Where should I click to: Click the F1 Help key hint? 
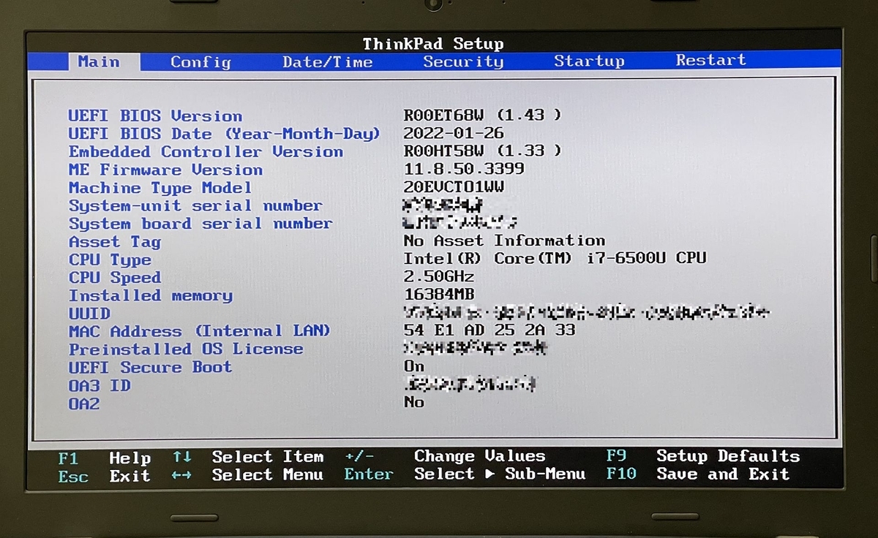click(x=105, y=458)
